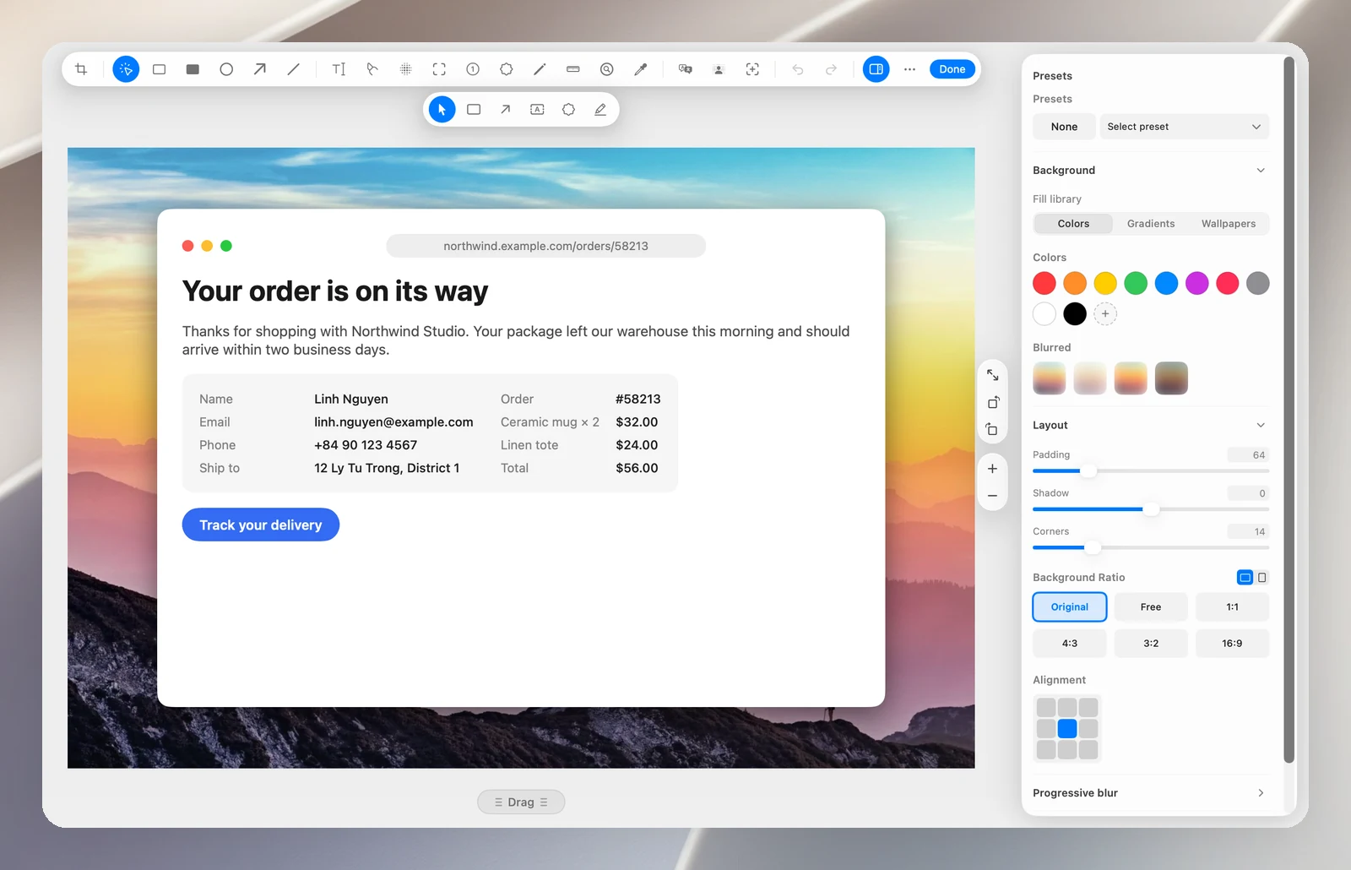Open the Select preset dropdown
This screenshot has width=1351, height=870.
coord(1184,127)
